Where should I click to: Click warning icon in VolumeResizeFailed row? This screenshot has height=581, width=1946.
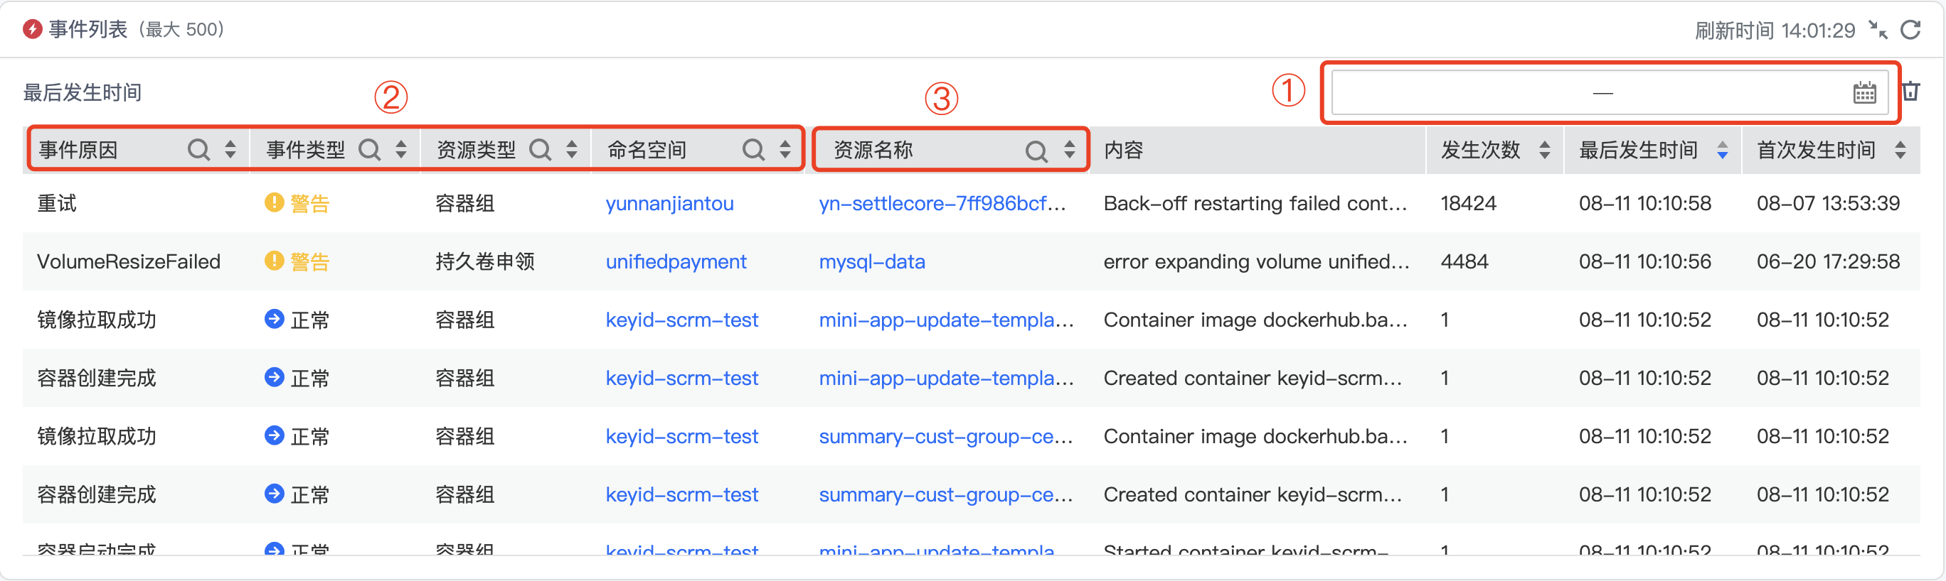coord(275,261)
